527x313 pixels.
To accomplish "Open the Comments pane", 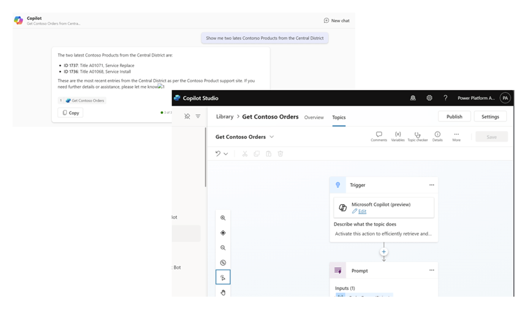I will pos(379,137).
